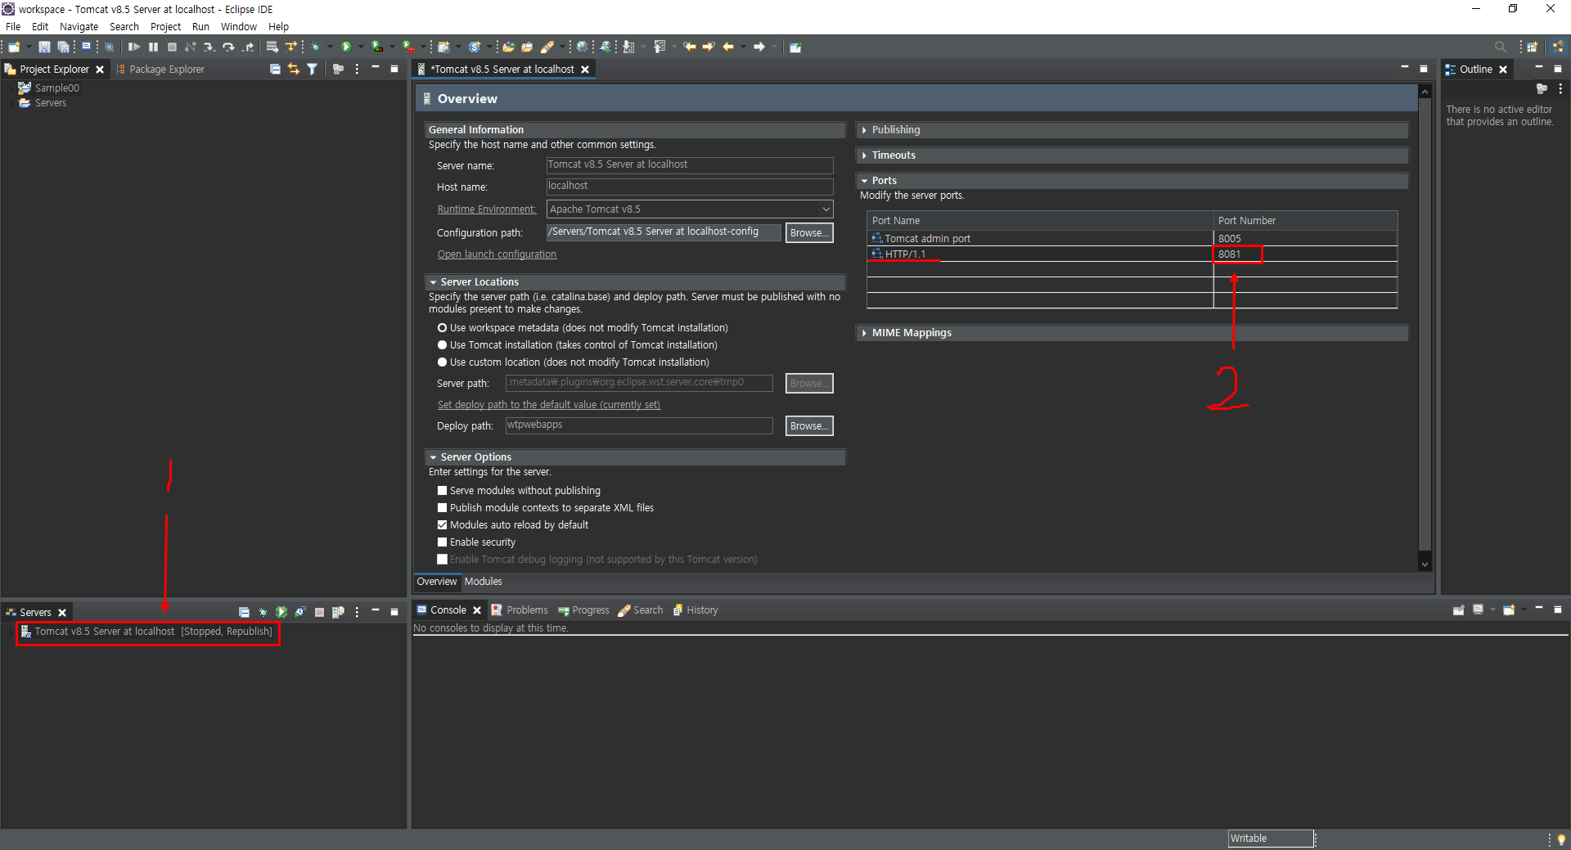Collapse the Server Locations section
Viewport: 1571px width, 850px height.
click(433, 282)
